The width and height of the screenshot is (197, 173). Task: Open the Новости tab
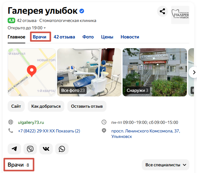(x=130, y=37)
